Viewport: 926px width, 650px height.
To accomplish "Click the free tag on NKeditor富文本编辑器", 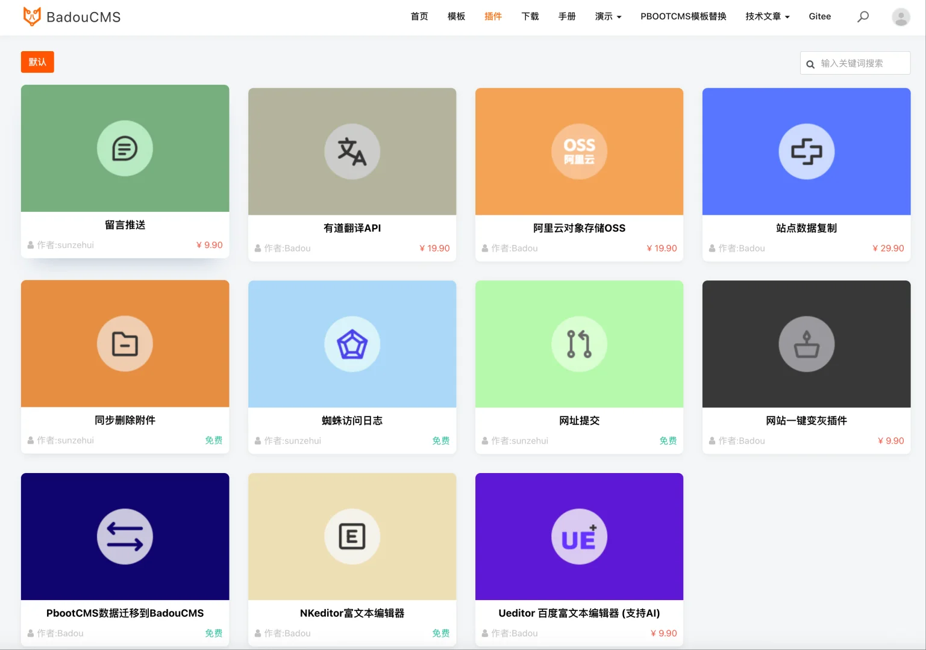I will (440, 633).
